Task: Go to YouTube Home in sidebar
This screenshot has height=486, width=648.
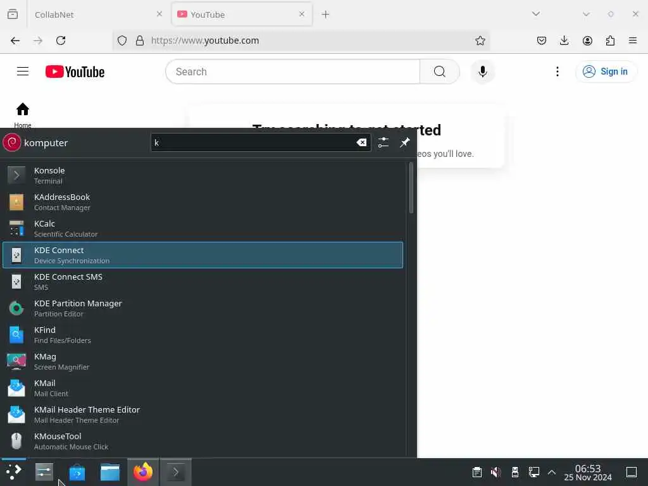Action: (x=23, y=115)
